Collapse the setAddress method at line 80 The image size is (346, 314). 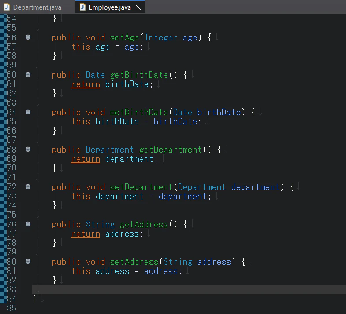(x=28, y=262)
